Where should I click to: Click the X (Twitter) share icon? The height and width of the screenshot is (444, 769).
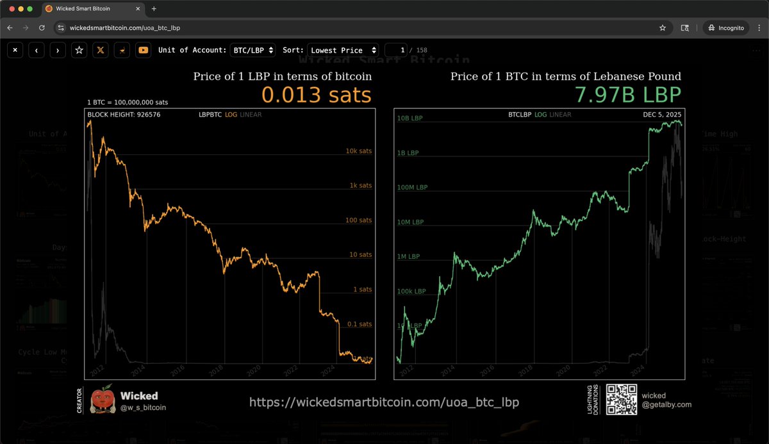pyautogui.click(x=100, y=50)
